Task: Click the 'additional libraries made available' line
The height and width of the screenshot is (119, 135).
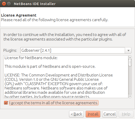Action: pyautogui.click(x=55, y=92)
